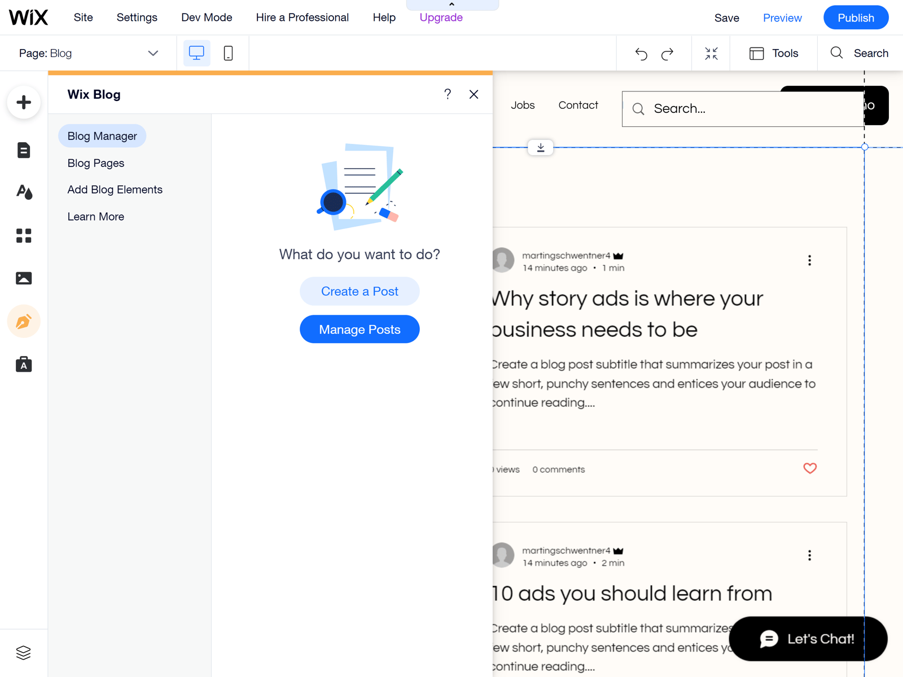Screen dimensions: 903x677
Task: Select Blog Pages in the Wix Blog panel
Action: (x=95, y=163)
